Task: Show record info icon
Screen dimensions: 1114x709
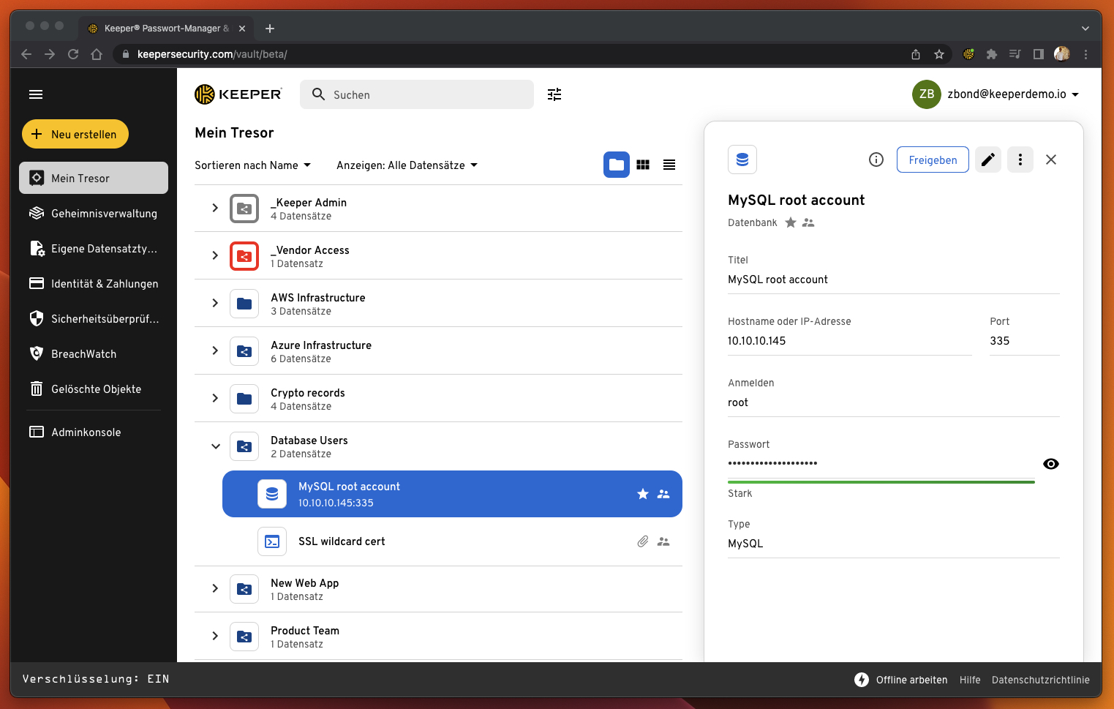Action: [876, 160]
